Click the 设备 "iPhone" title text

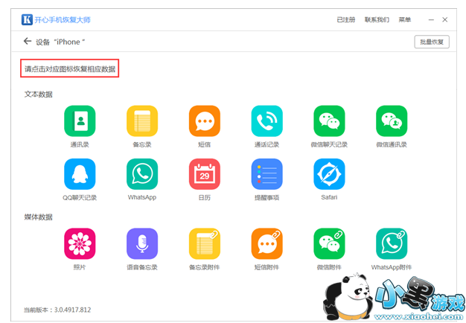pyautogui.click(x=60, y=42)
